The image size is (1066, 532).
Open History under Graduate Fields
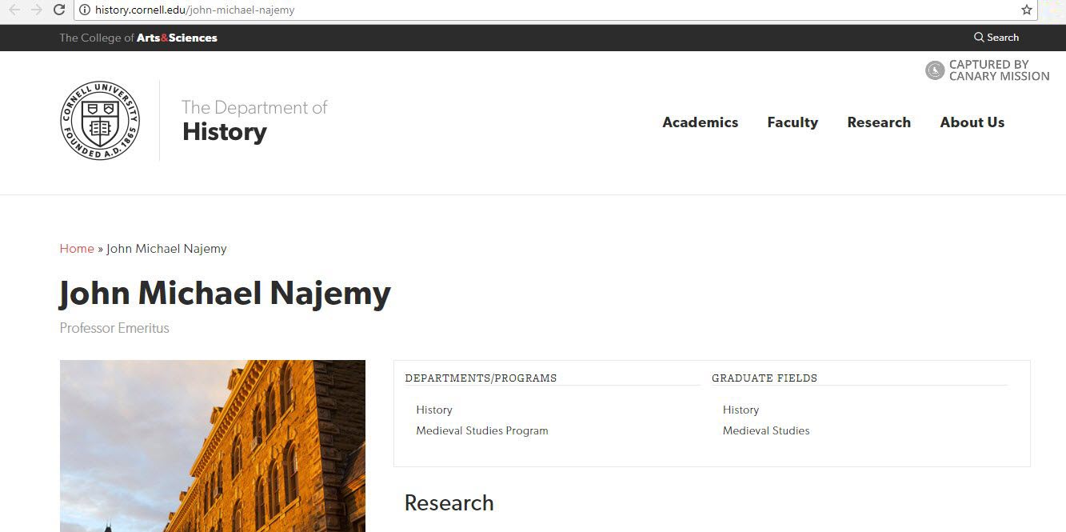click(741, 410)
